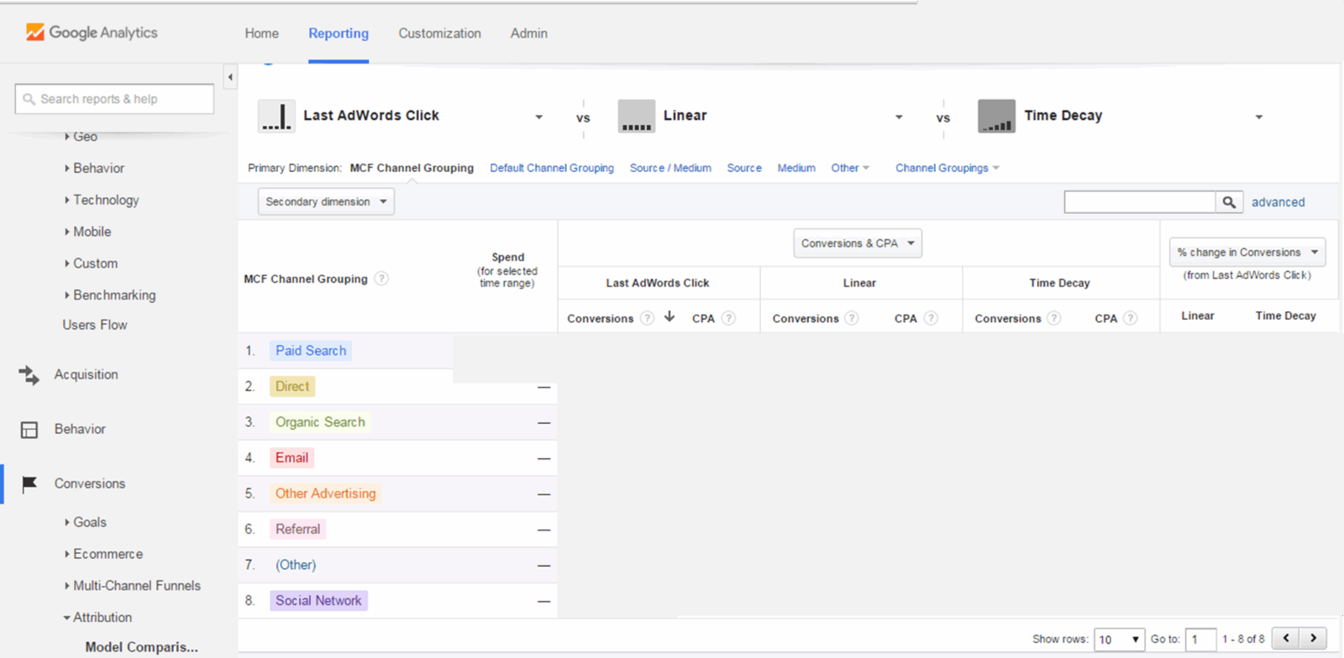Open help for Last AdWords Click CPA
The width and height of the screenshot is (1344, 658).
click(728, 318)
